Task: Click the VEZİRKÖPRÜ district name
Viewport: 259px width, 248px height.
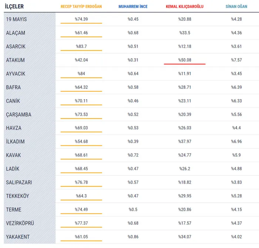Action: pos(20,223)
